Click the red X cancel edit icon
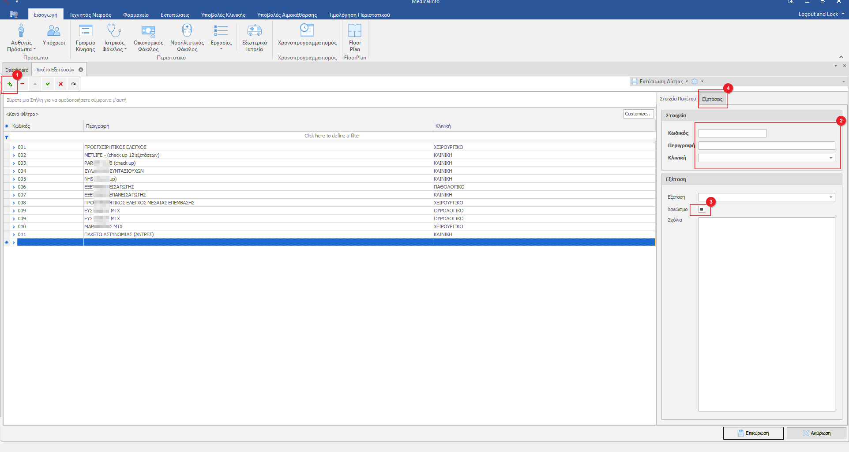The height and width of the screenshot is (452, 849). coord(60,84)
